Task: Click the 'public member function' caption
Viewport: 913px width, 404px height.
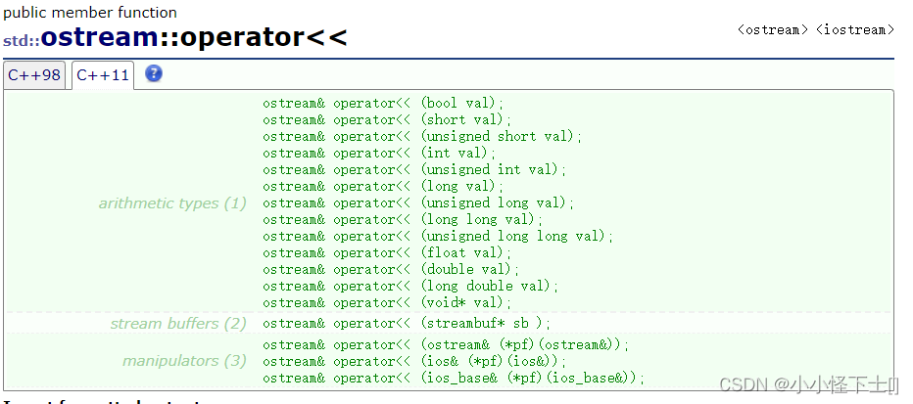Action: 90,12
